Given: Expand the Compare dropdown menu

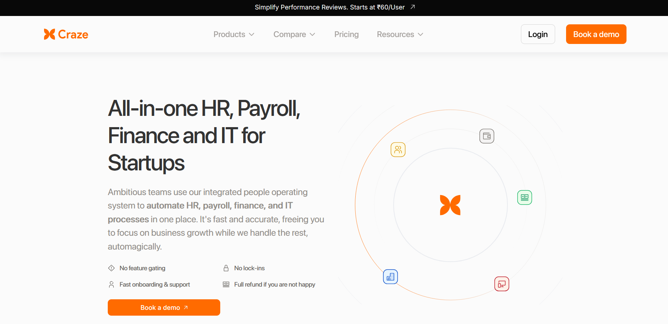Looking at the screenshot, I should click(x=294, y=35).
